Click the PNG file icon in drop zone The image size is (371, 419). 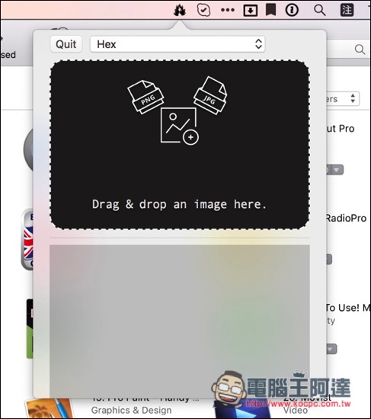point(146,97)
